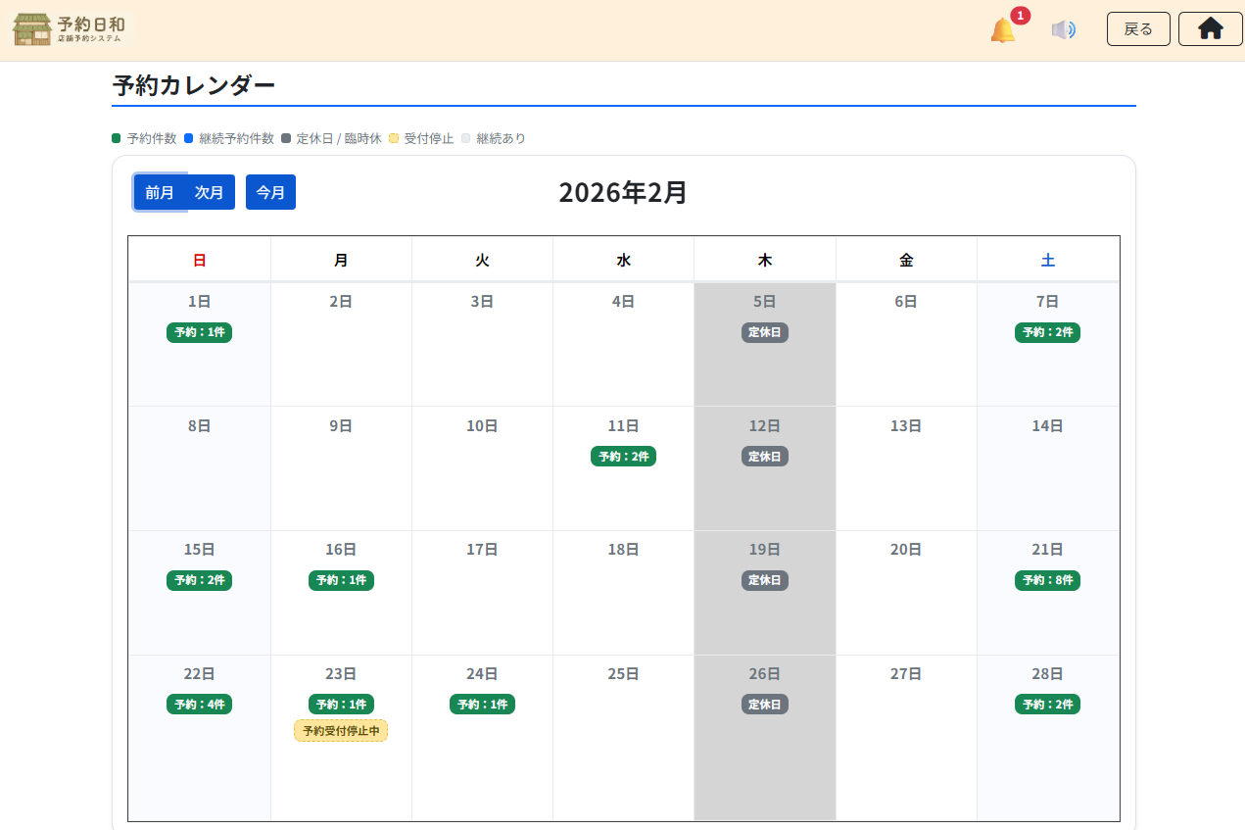Click the 継続あり legend label
This screenshot has width=1245, height=830.
pyautogui.click(x=501, y=138)
